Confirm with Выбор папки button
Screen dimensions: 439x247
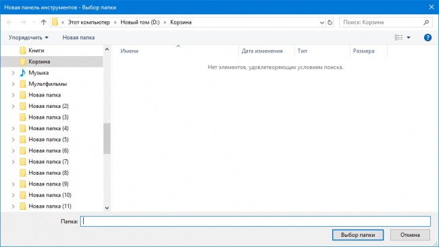point(358,235)
